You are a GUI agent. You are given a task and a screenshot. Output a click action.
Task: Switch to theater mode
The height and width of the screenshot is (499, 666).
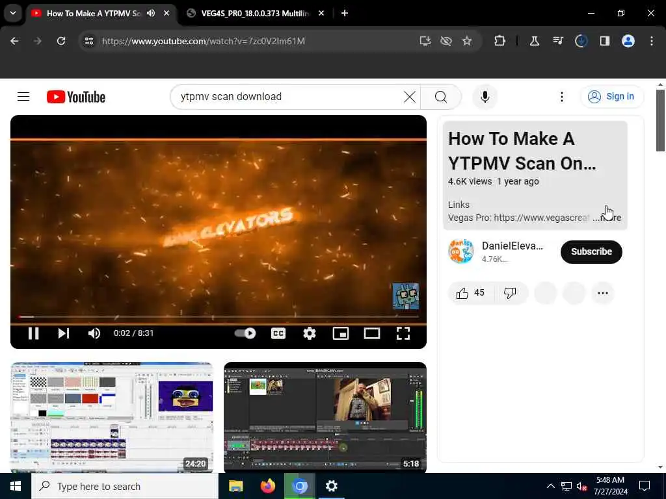(x=371, y=333)
